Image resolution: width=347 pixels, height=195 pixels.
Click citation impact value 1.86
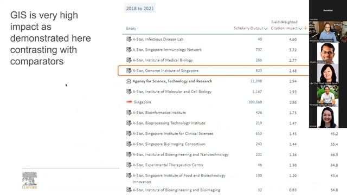293,102
